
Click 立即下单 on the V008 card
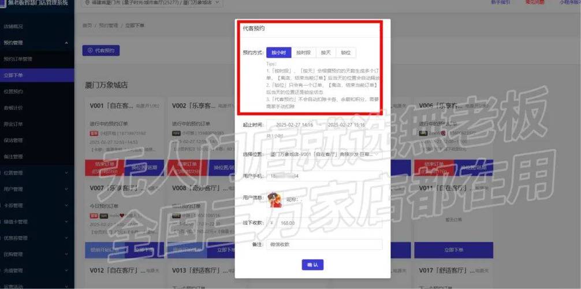click(x=226, y=250)
